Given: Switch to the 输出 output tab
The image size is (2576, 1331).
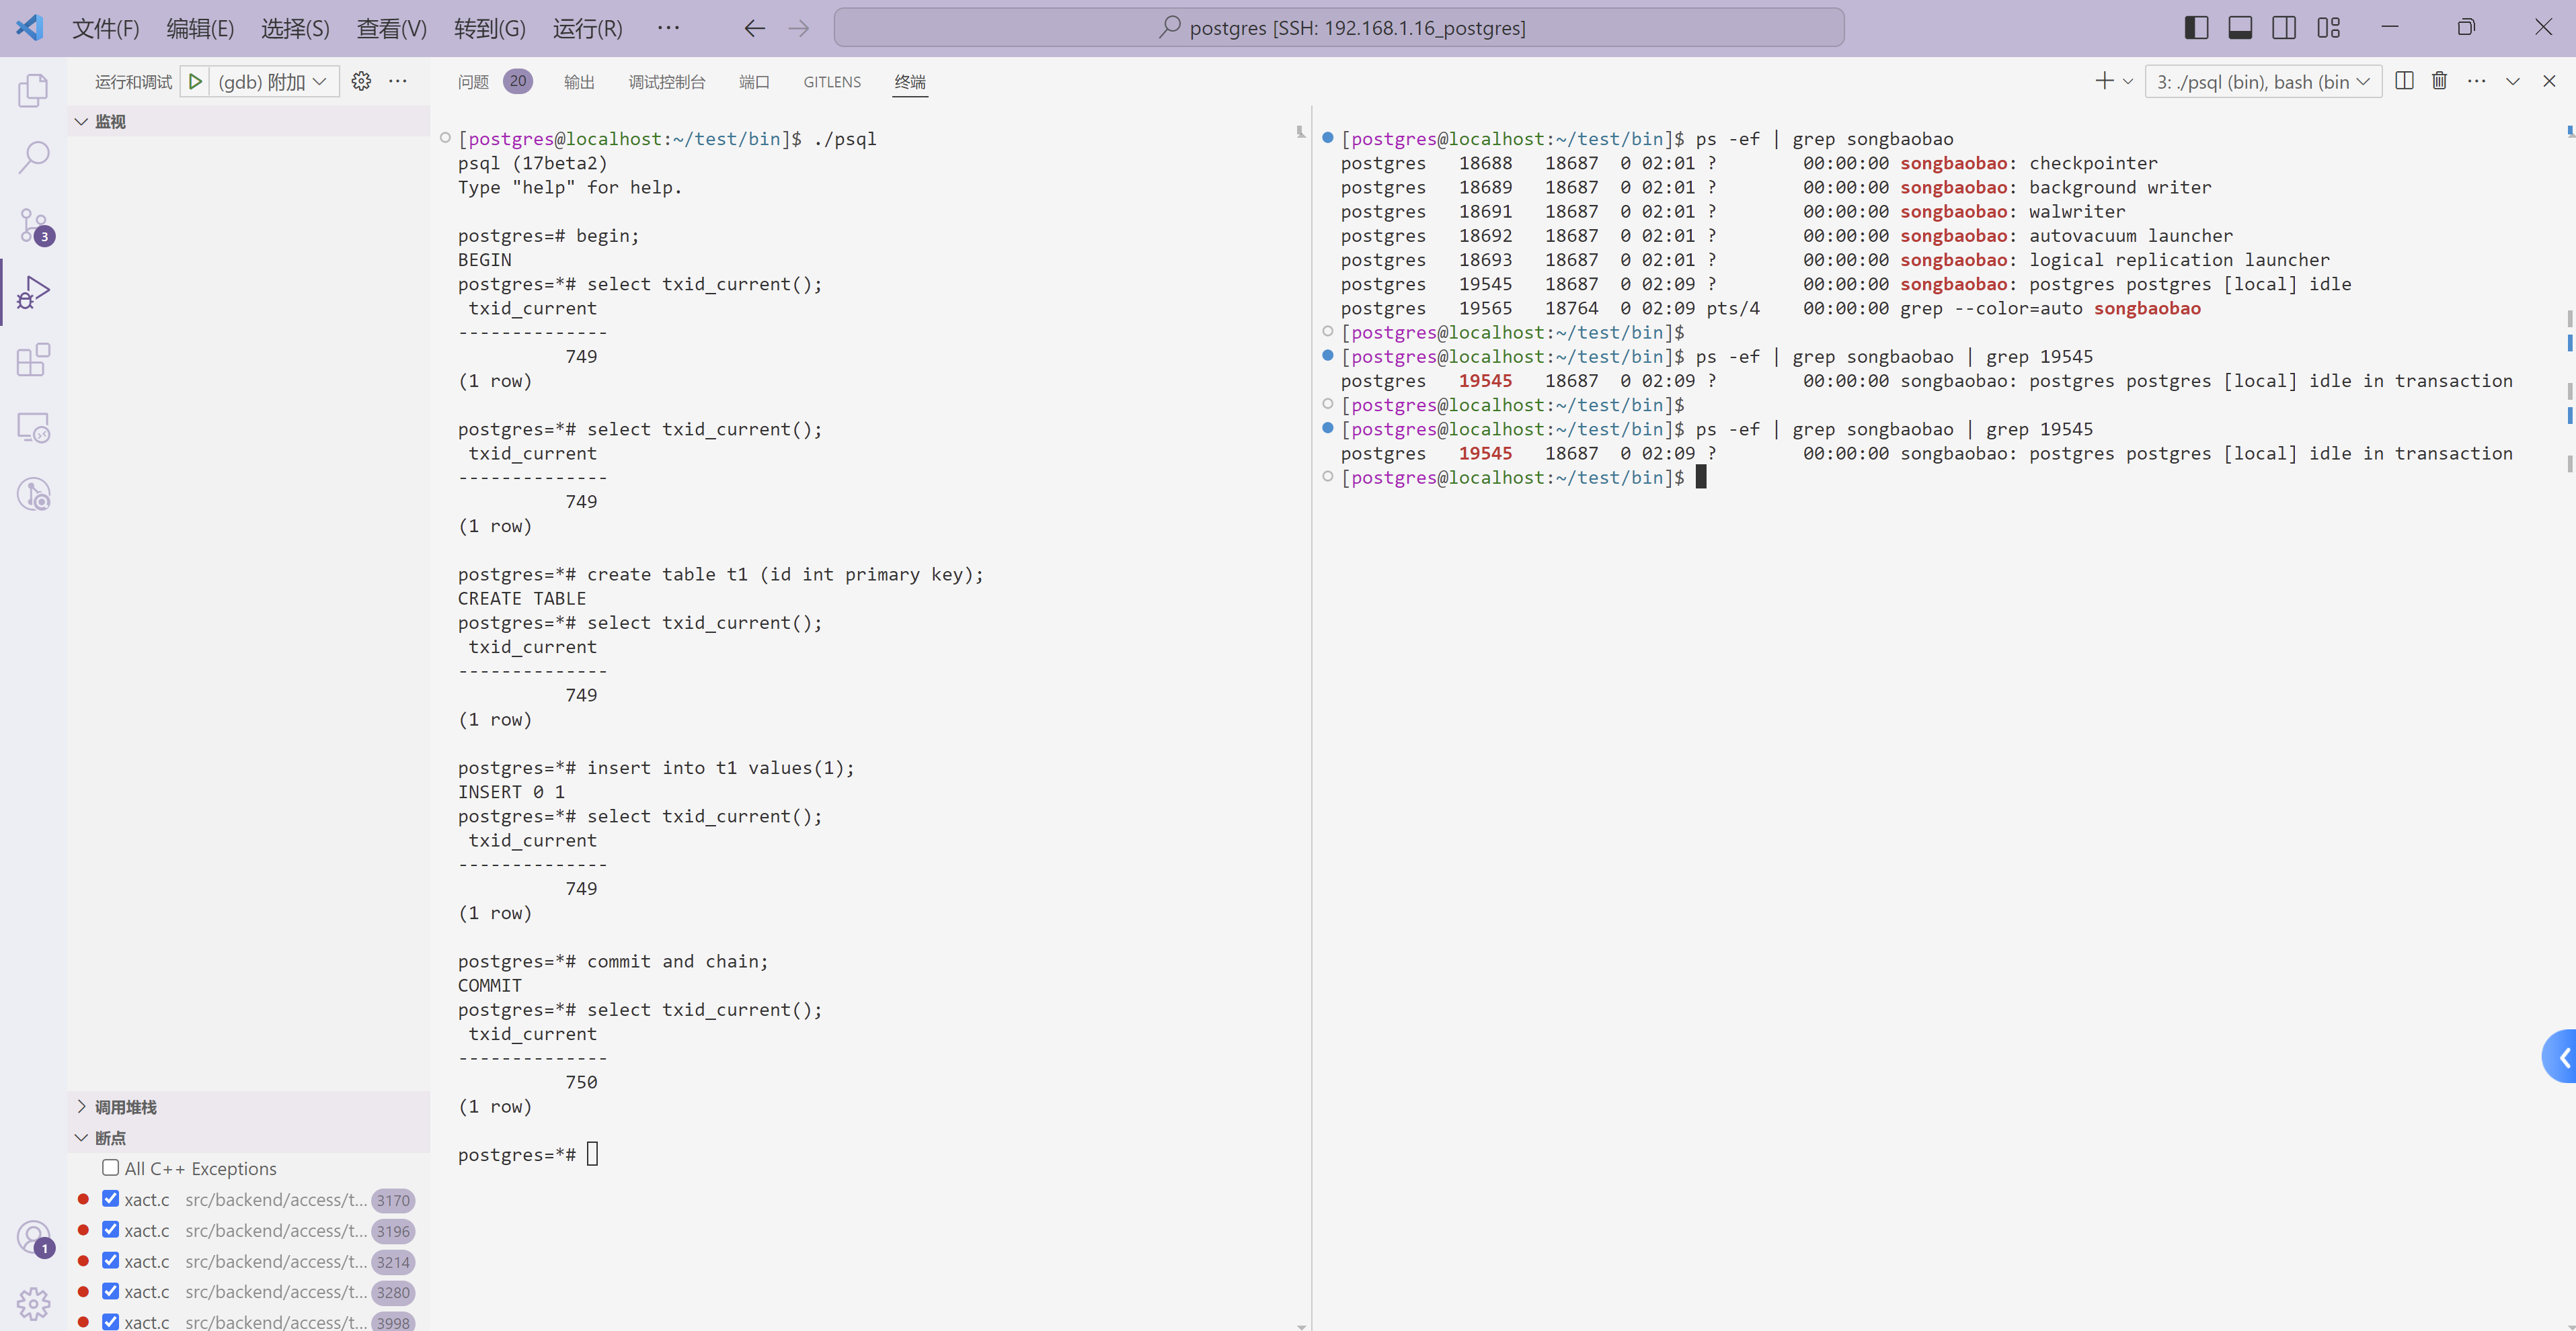Looking at the screenshot, I should coord(579,82).
